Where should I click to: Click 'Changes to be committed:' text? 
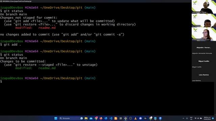click(23, 61)
